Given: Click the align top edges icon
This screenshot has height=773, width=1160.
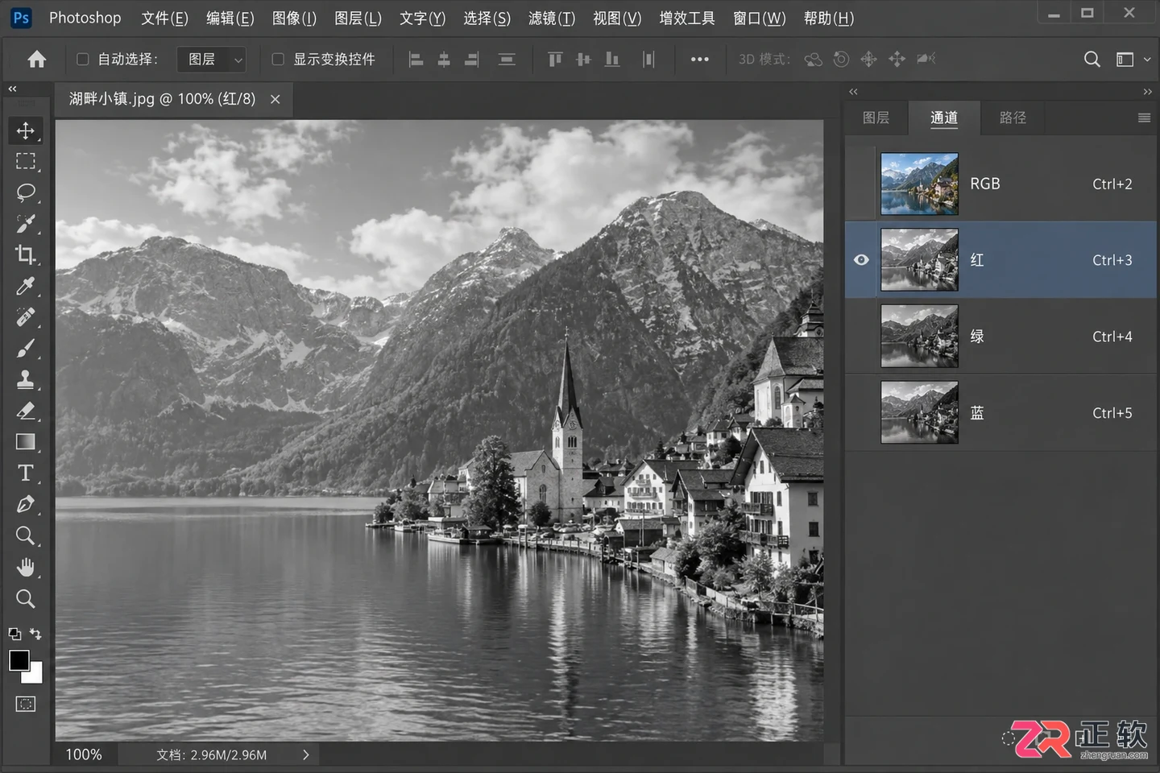Looking at the screenshot, I should tap(555, 59).
